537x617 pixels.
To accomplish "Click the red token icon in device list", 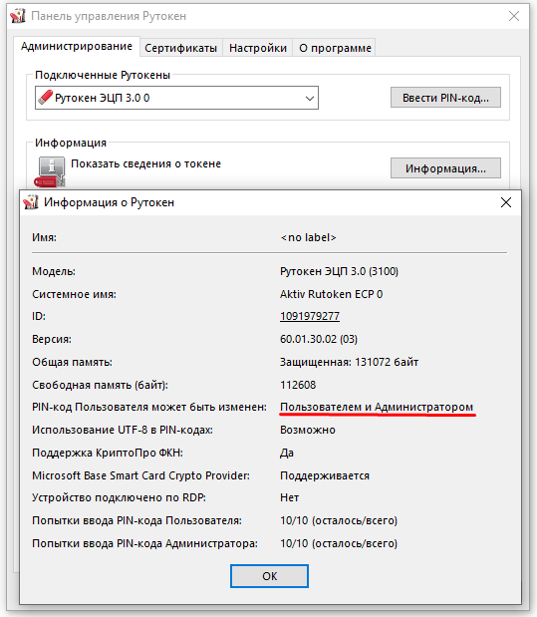I will coord(45,98).
